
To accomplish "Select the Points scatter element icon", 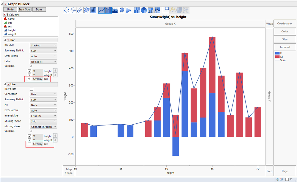I will [x=66, y=10].
